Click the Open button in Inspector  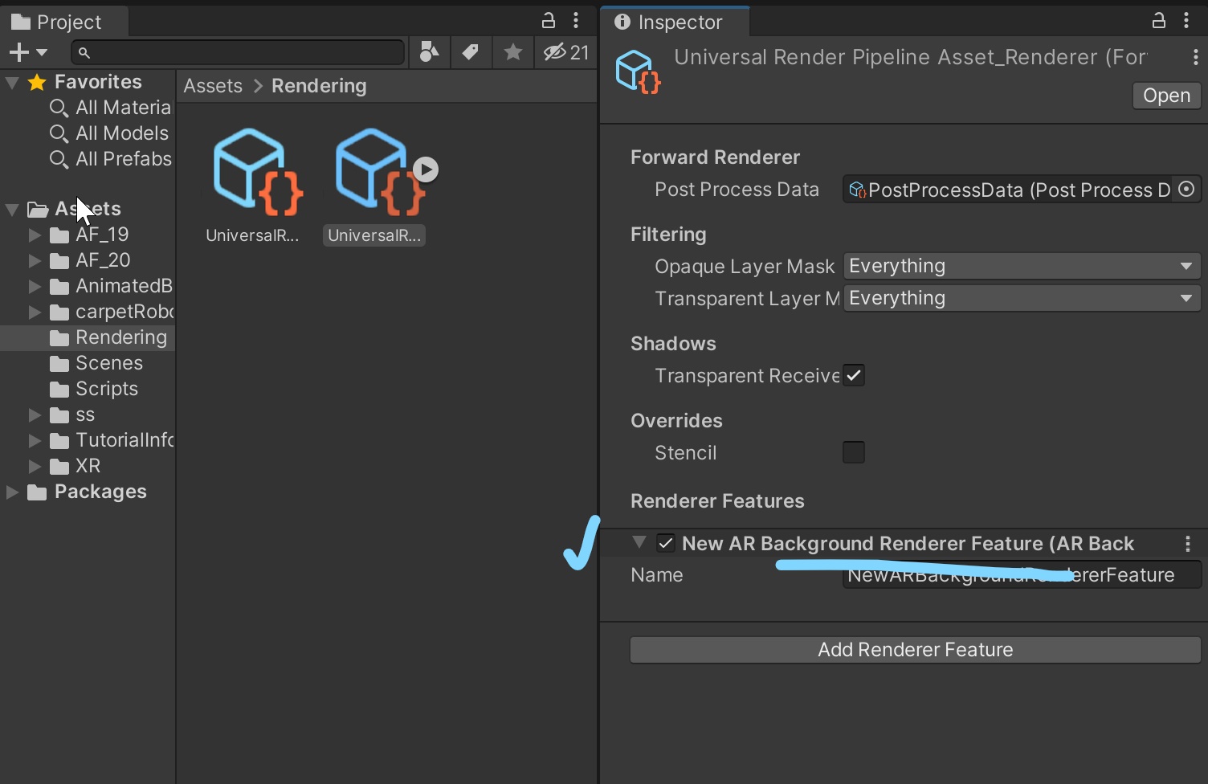click(1166, 95)
